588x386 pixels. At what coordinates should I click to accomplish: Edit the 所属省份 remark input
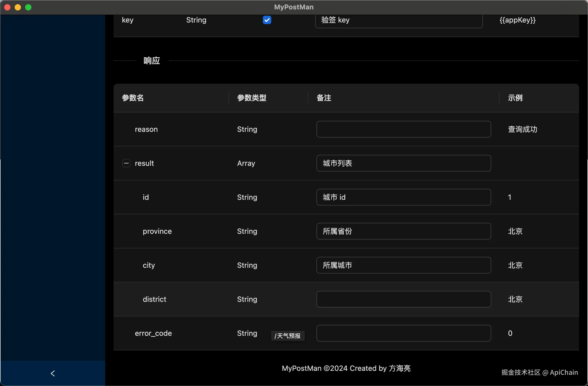[403, 231]
